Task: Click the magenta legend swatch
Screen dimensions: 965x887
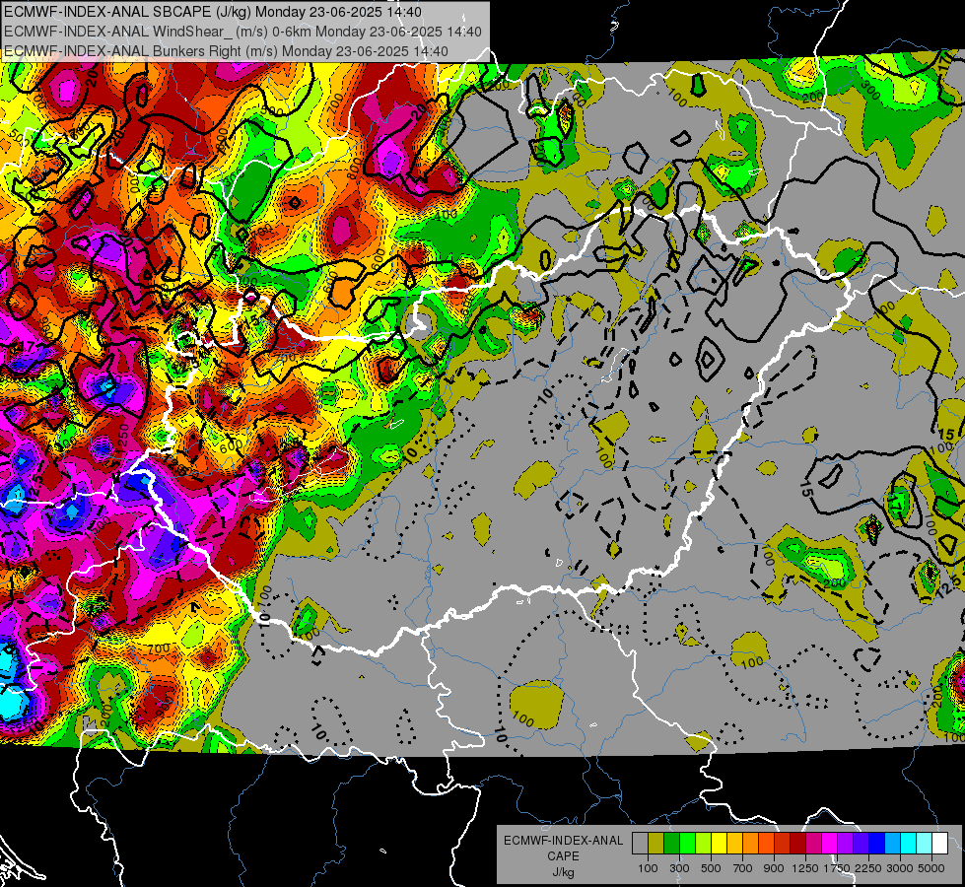Action: 830,844
